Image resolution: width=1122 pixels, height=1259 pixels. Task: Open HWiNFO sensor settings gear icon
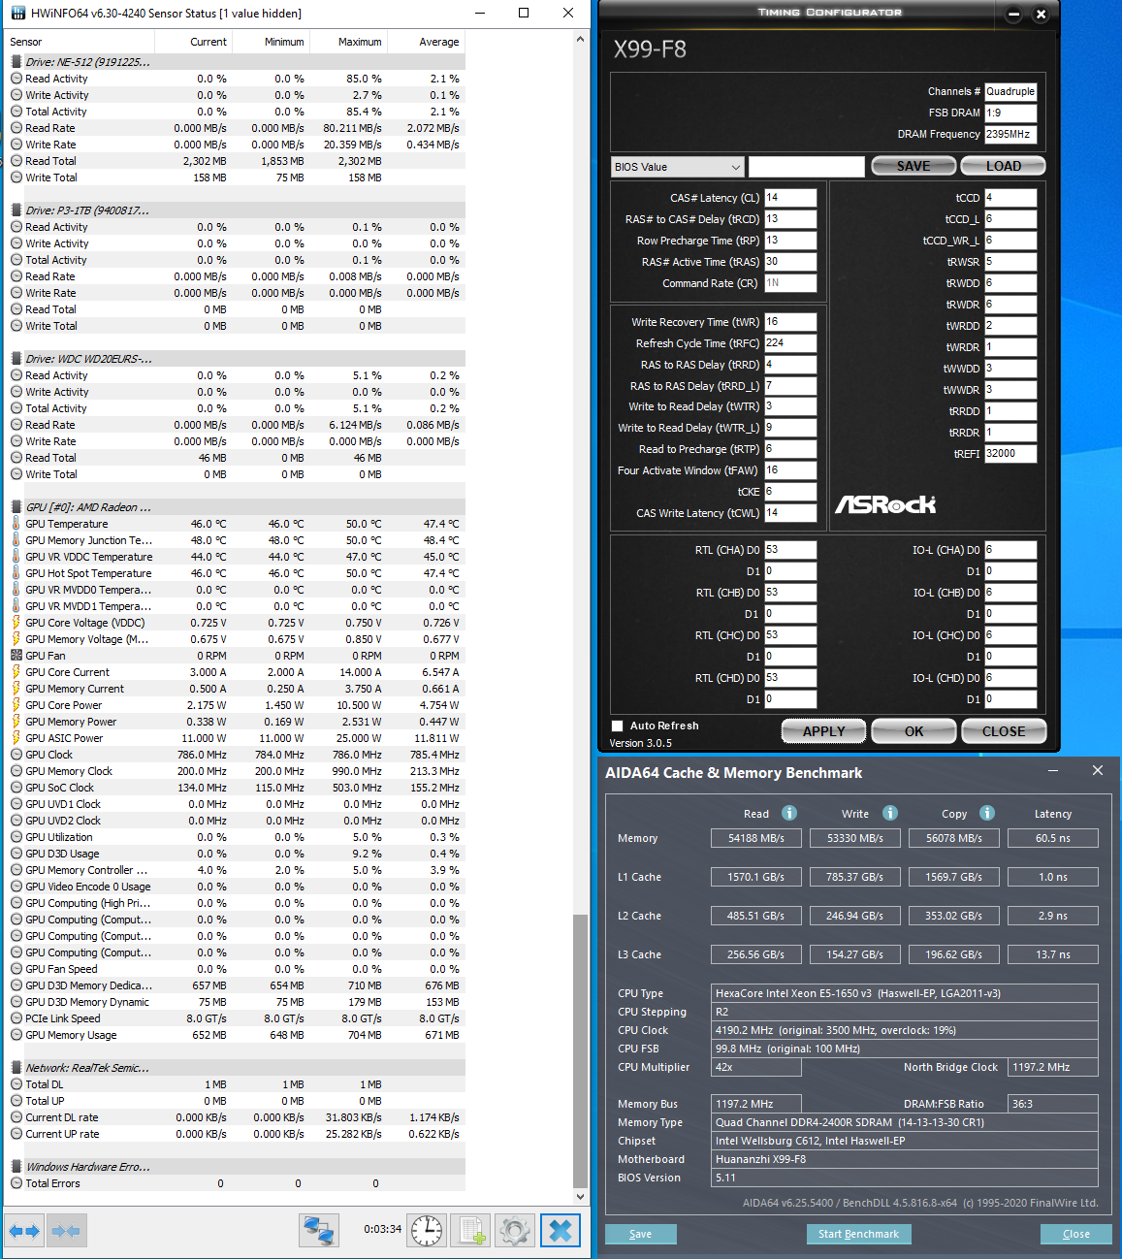(x=515, y=1231)
